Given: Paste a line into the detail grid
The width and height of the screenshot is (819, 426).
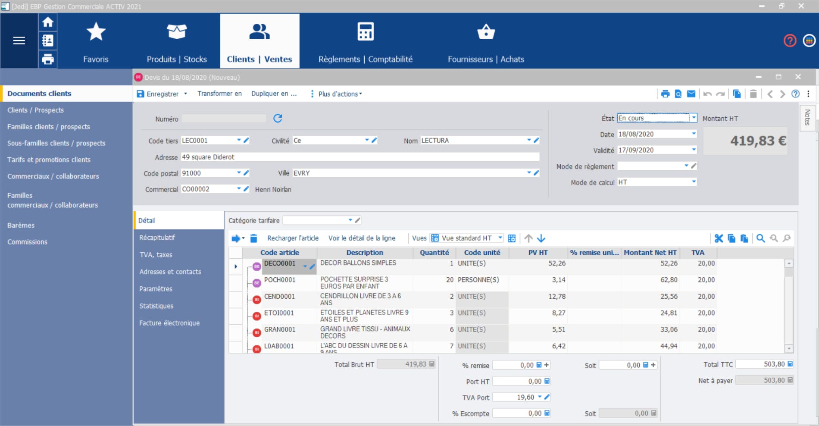Looking at the screenshot, I should pos(744,238).
